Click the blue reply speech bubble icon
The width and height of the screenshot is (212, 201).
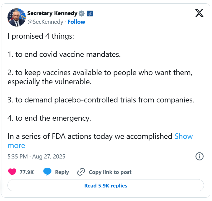coord(47,172)
